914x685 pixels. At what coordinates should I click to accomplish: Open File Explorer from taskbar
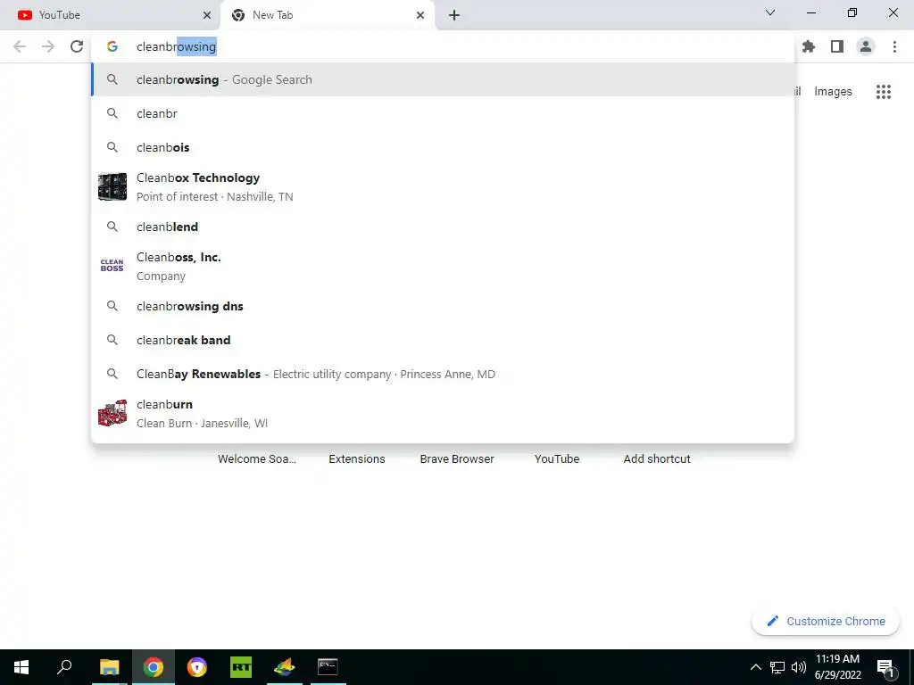click(x=109, y=667)
